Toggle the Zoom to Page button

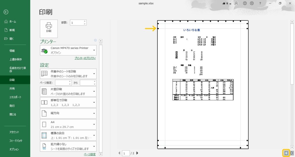click(292, 153)
